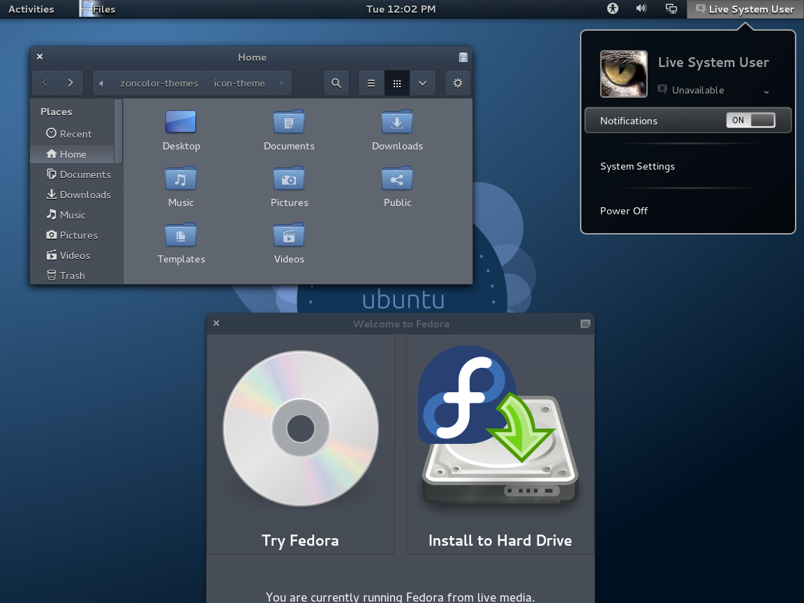Viewport: 804px width, 603px height.
Task: Maximize the Home window via title icon
Action: pyautogui.click(x=463, y=57)
